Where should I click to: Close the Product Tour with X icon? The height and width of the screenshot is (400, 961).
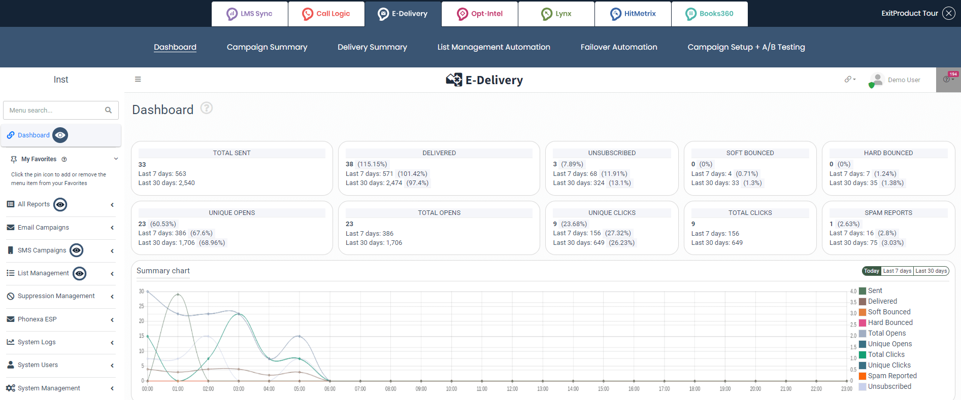948,13
